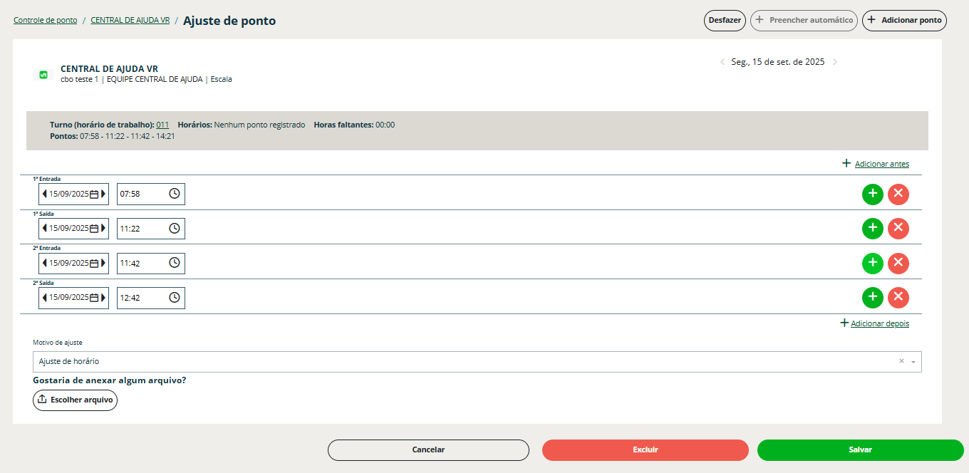Click Escolher arquivo to attach a file

[75, 400]
